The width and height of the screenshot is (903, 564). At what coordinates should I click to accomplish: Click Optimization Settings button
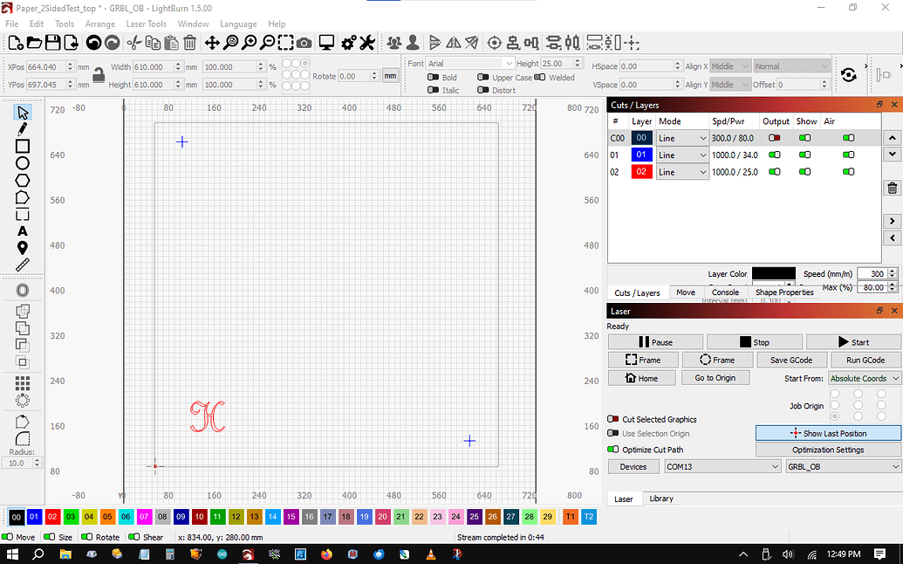click(x=828, y=450)
